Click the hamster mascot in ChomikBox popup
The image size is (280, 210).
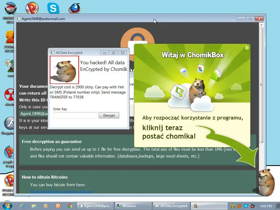(198, 91)
